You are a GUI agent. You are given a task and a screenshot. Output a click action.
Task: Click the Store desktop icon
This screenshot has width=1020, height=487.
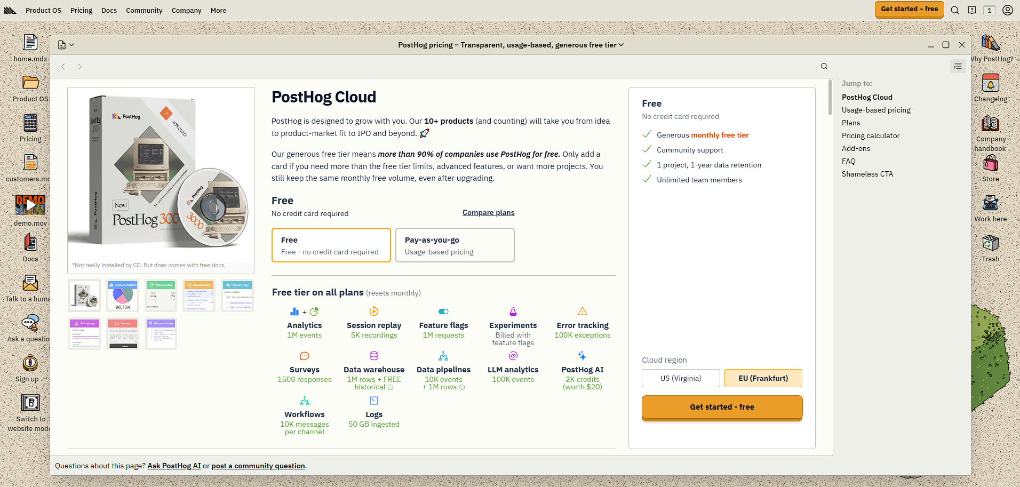(990, 168)
